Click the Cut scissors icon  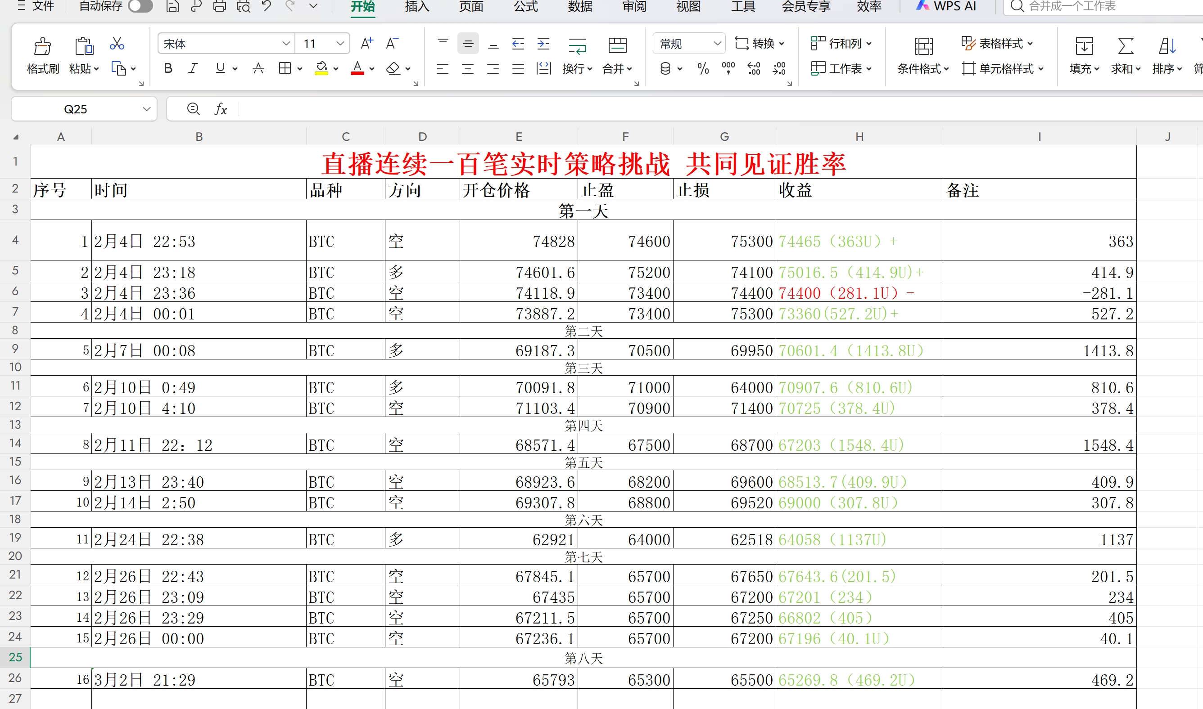point(117,44)
